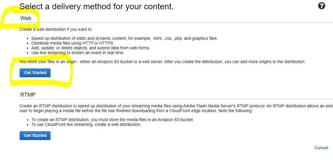
Task: Open the help question mark icon
Action: (x=322, y=6)
